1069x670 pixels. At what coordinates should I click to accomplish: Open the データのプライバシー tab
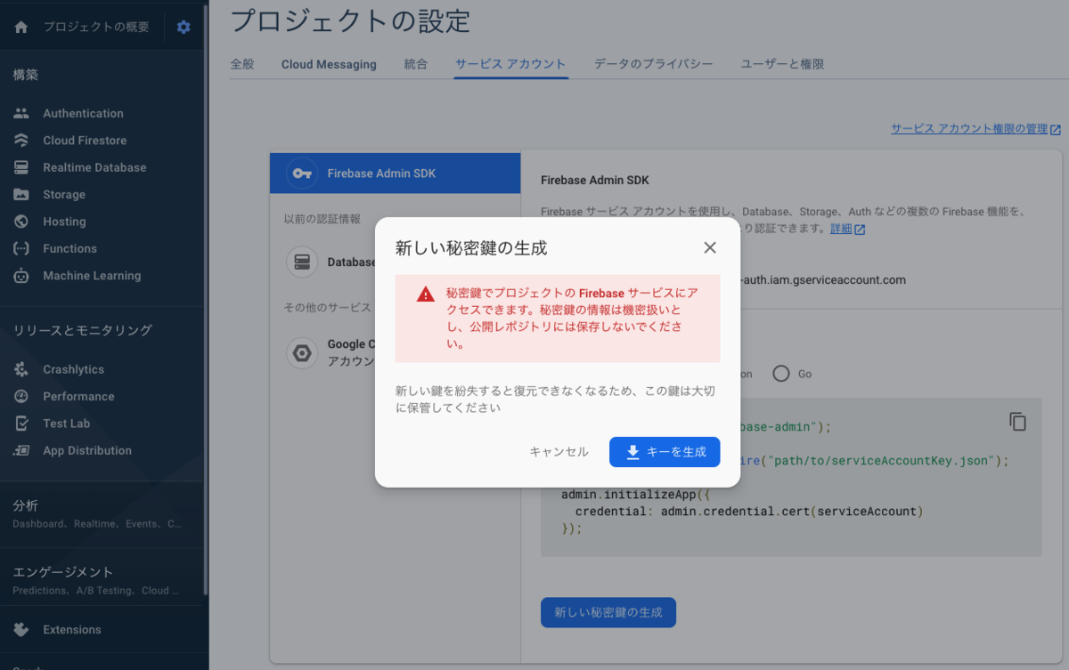[653, 64]
